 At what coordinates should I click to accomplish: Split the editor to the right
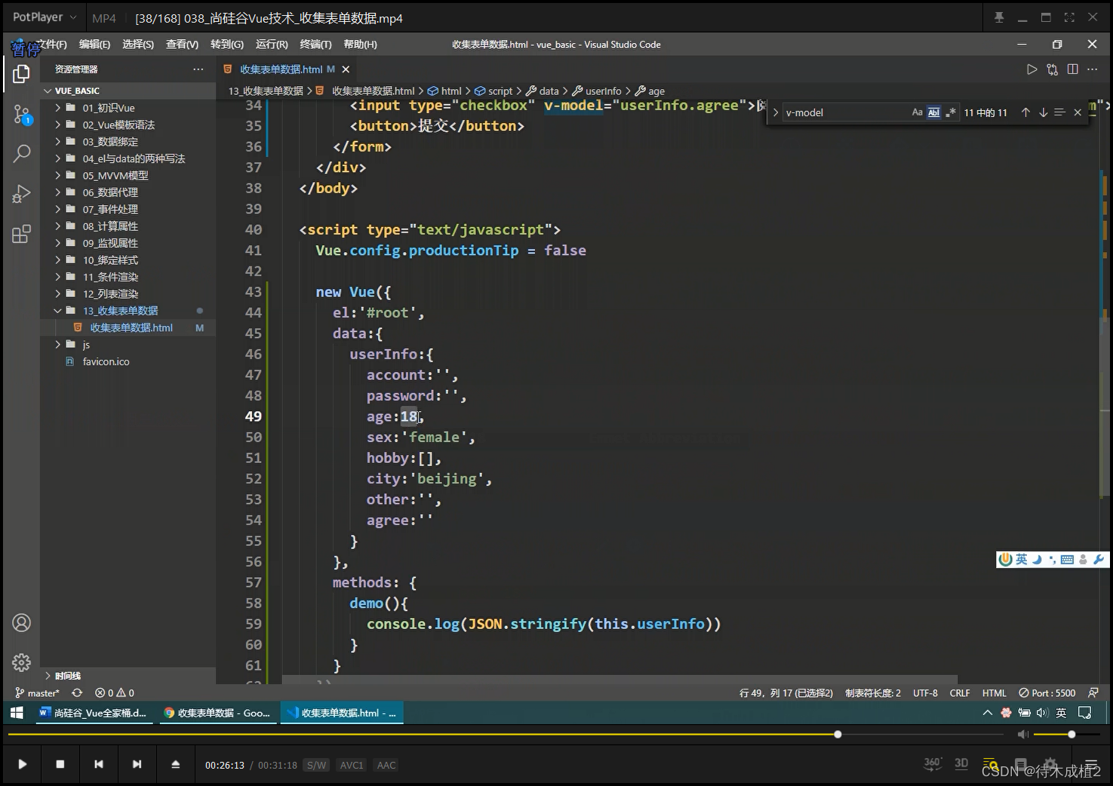click(x=1072, y=69)
